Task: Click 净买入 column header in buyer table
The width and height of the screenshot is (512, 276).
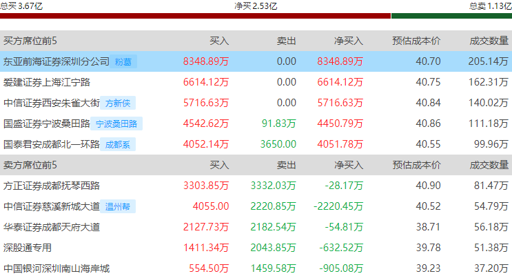Action: coord(349,41)
